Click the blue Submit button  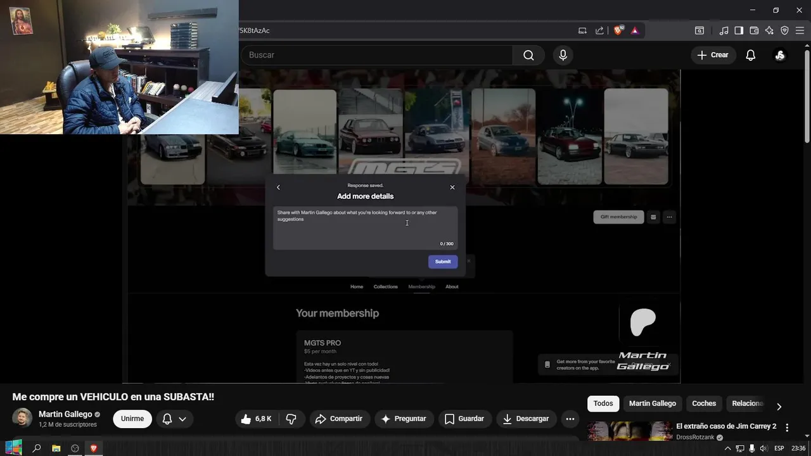click(443, 262)
